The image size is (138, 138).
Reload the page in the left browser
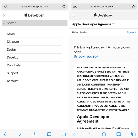point(64,6)
